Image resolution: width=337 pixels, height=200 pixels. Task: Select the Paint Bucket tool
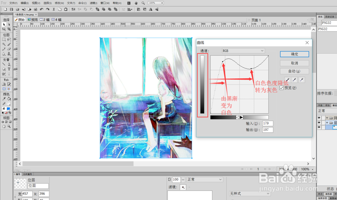(9, 99)
